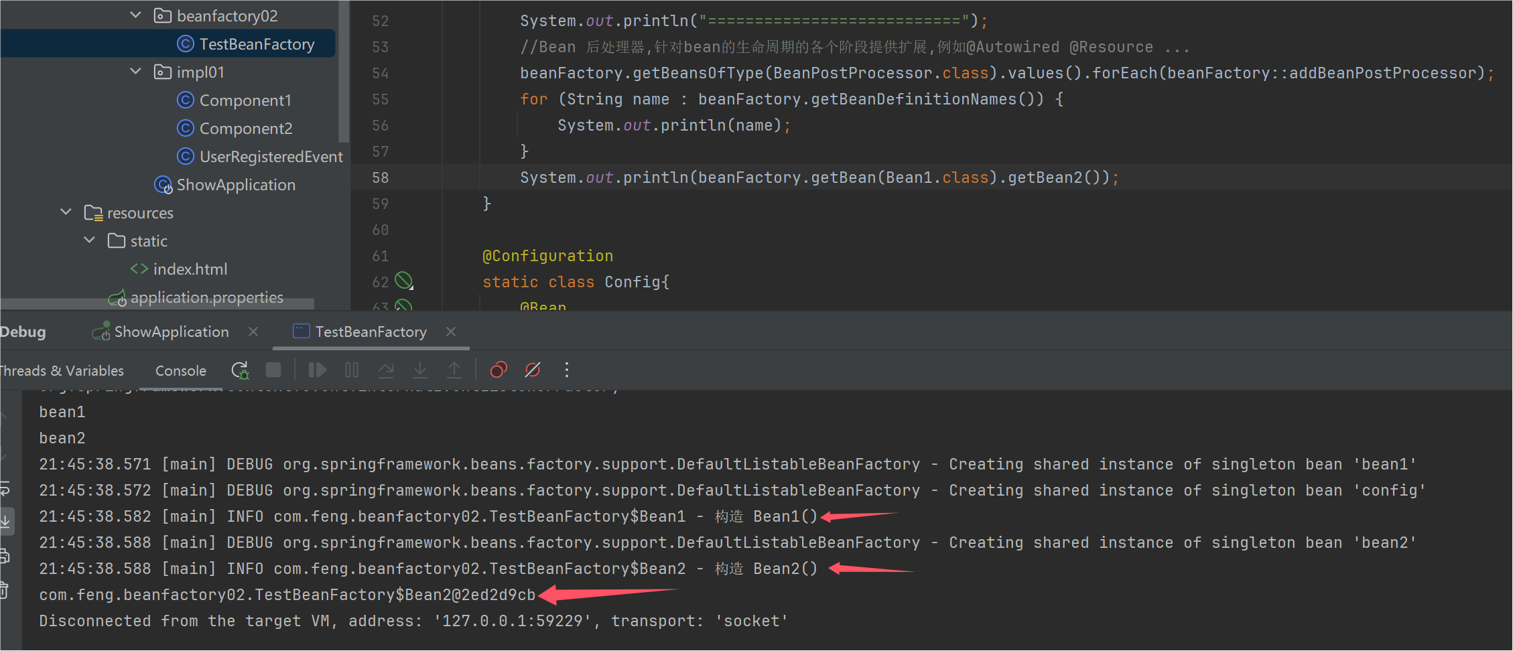This screenshot has height=651, width=1513.
Task: Click the Clear All trash icon in console
Action: tap(4, 590)
